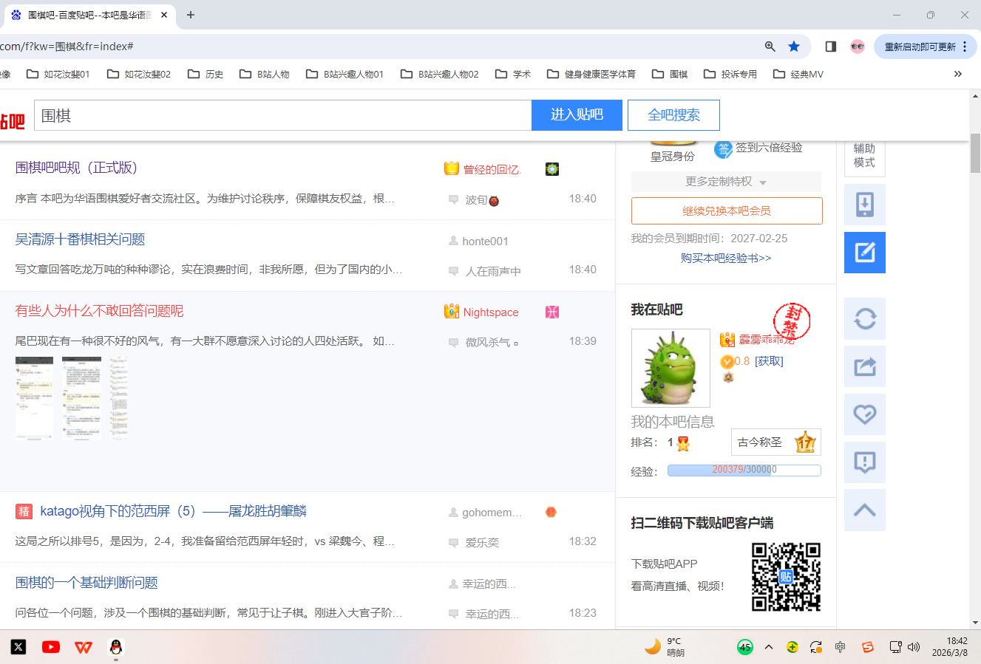981x664 pixels.
Task: Toggle 辅助模式 accessibility mode
Action: tap(864, 156)
